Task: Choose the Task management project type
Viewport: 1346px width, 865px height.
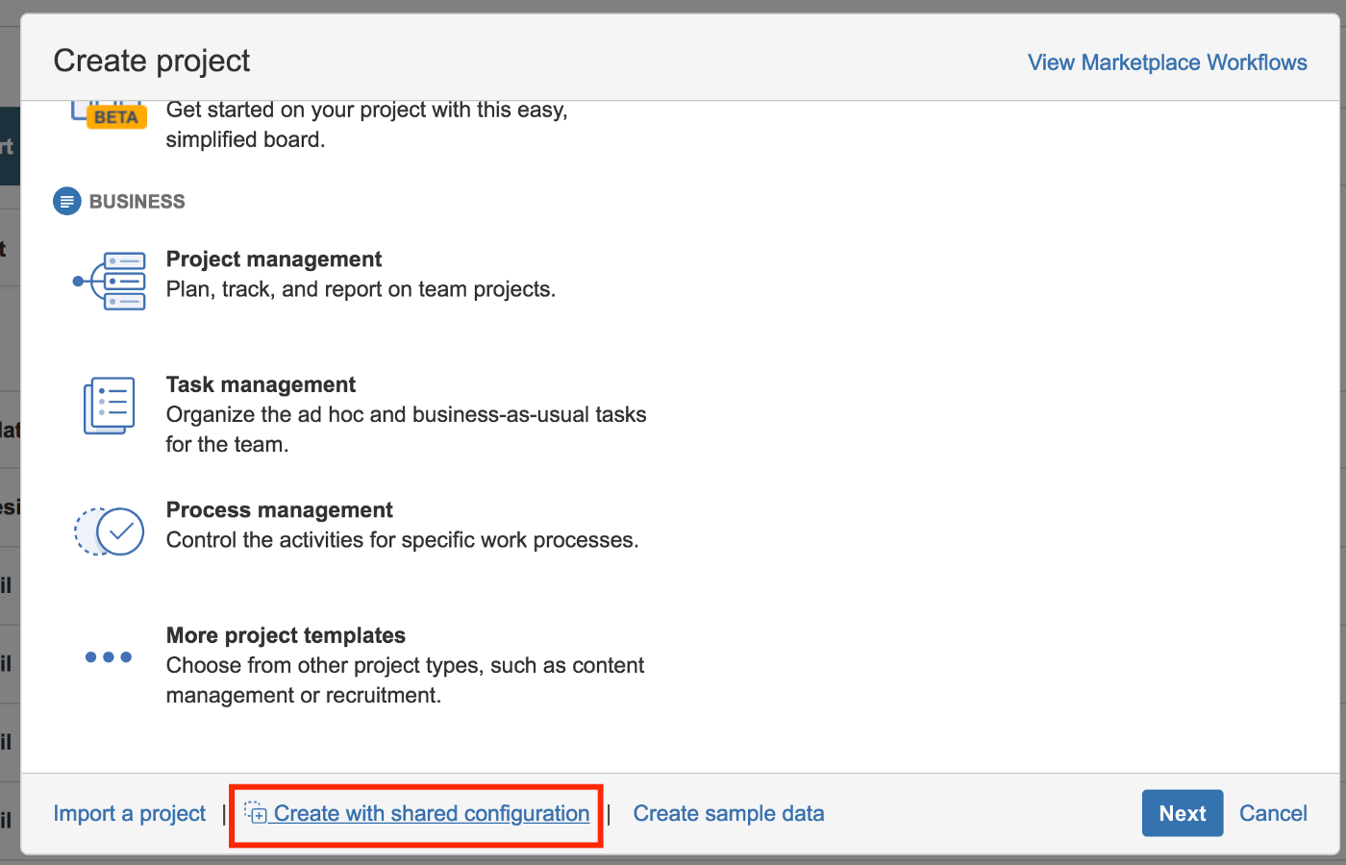Action: pyautogui.click(x=261, y=383)
